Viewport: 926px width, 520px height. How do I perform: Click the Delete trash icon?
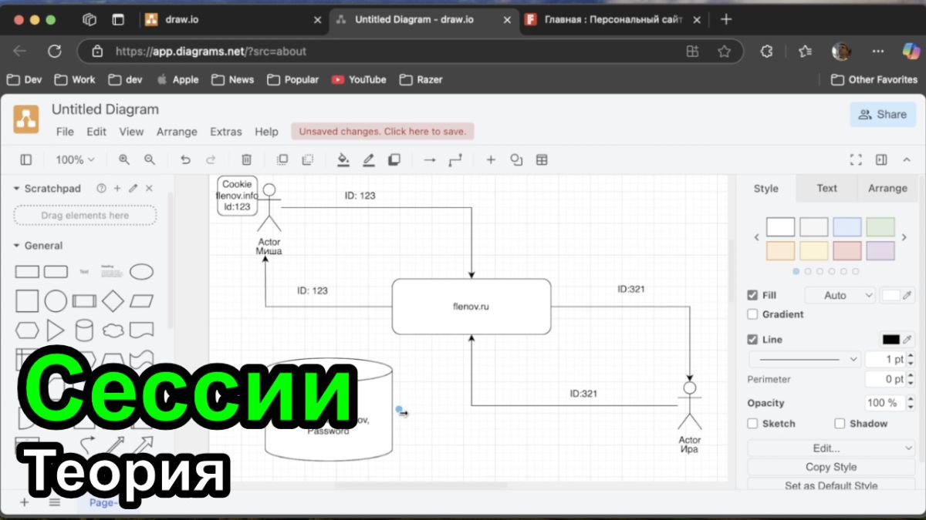click(246, 159)
